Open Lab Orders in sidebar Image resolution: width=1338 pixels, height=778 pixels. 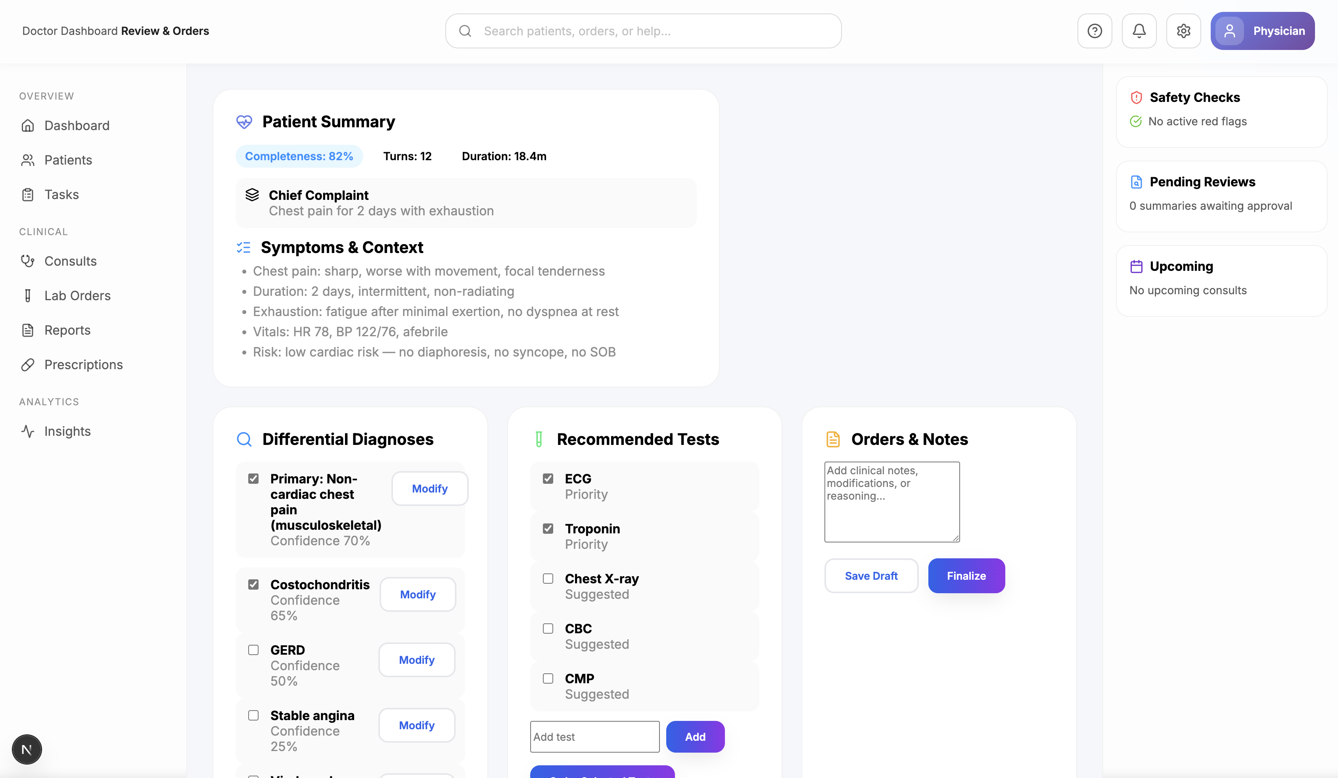point(77,295)
